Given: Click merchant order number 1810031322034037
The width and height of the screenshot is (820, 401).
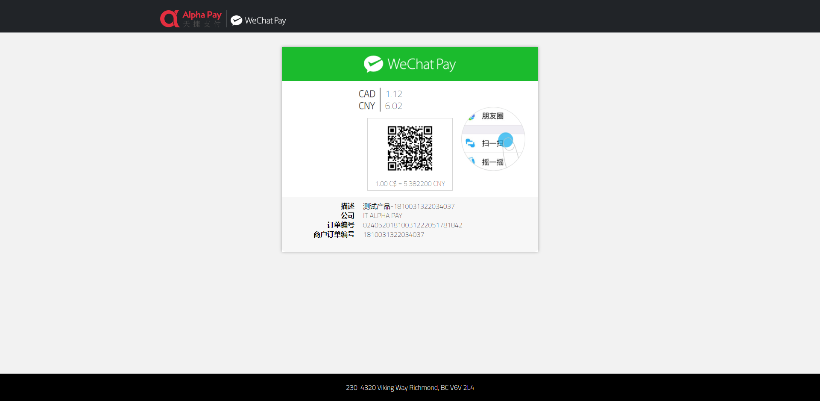Looking at the screenshot, I should (x=393, y=235).
